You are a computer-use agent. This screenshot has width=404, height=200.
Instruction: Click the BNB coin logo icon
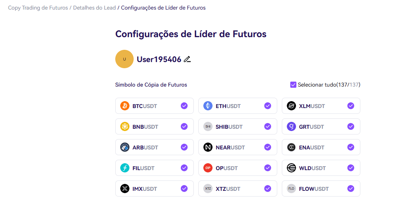(x=125, y=126)
